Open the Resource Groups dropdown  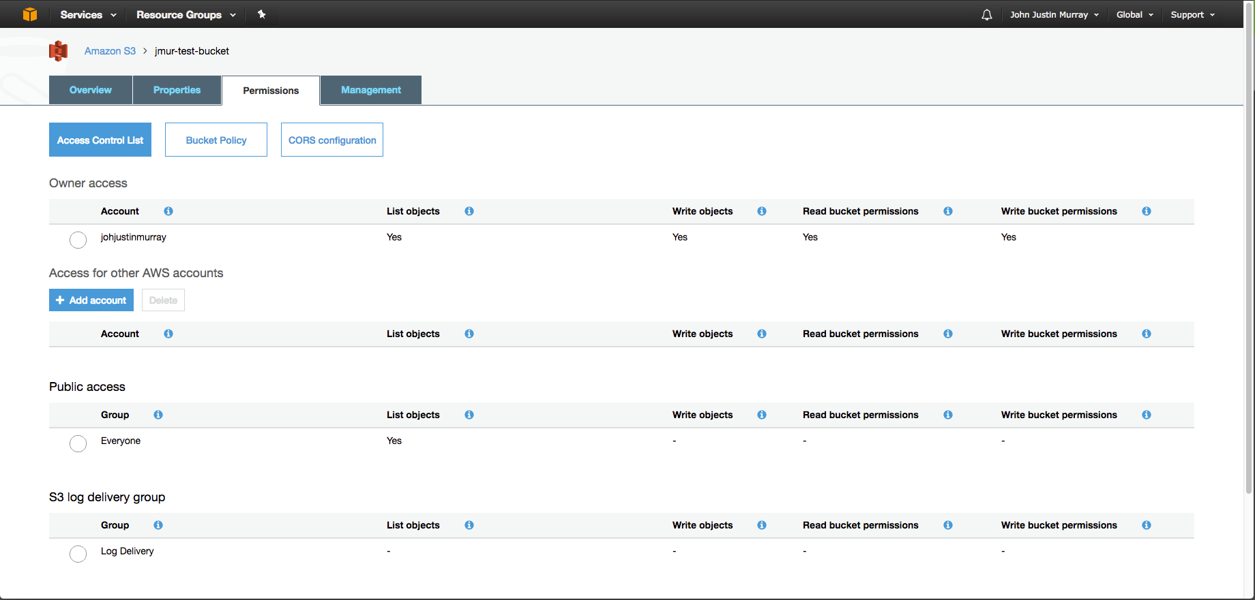(186, 14)
